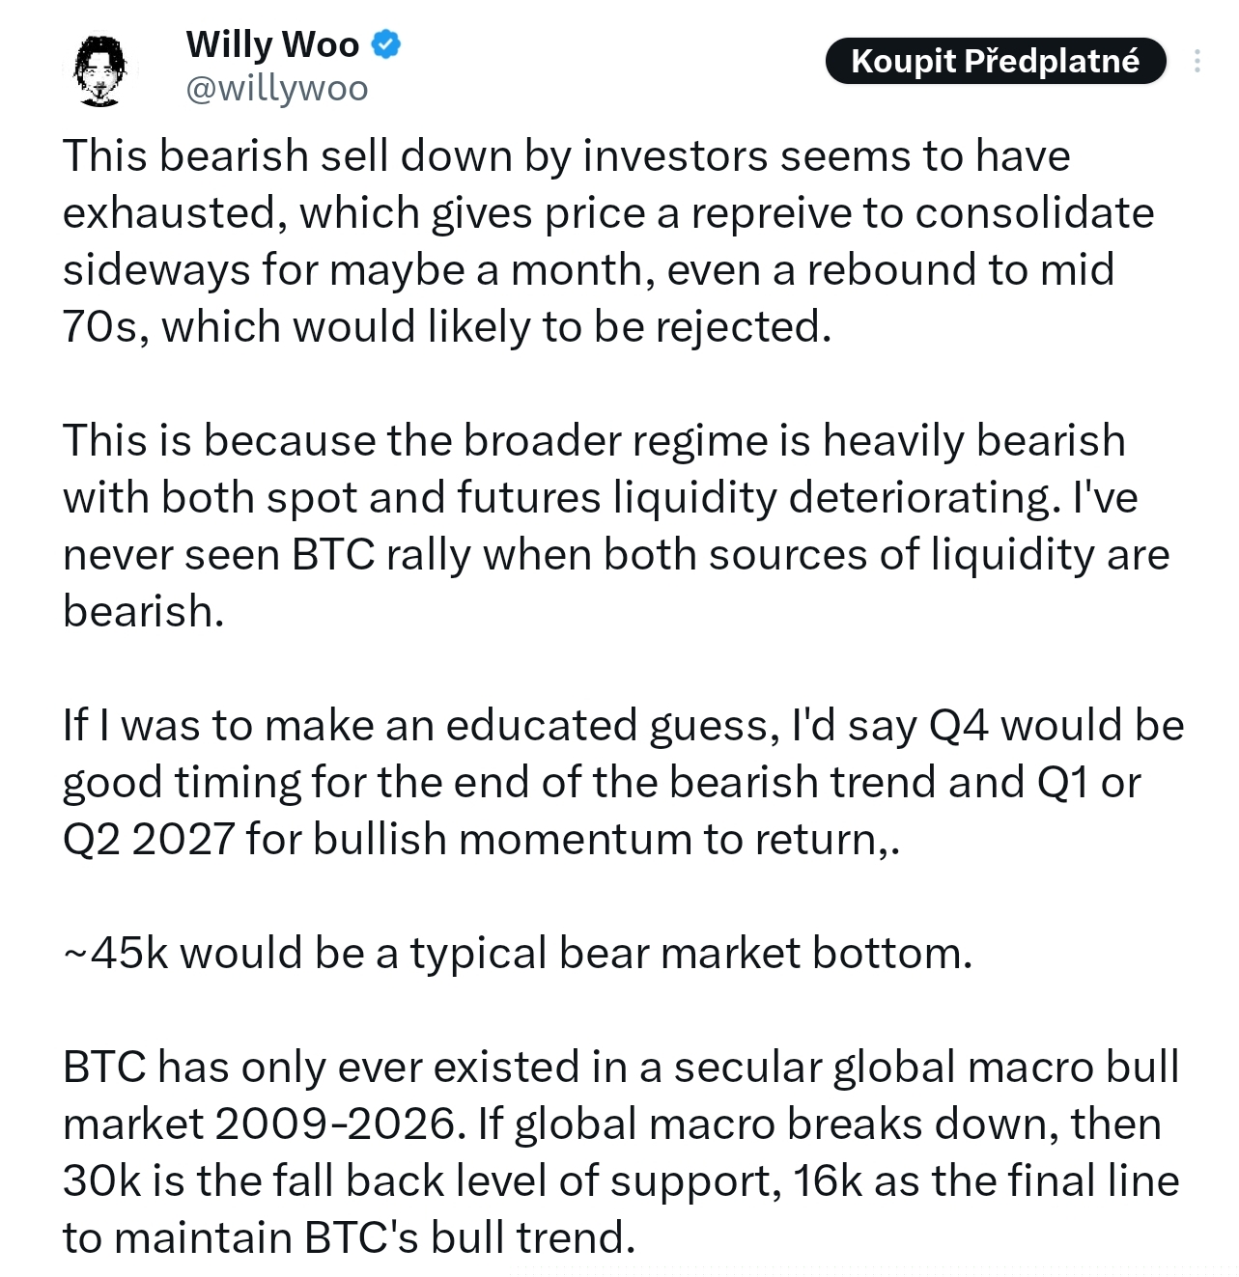Open Willy Woo's profile avatar
This screenshot has height=1277, width=1239.
(x=99, y=69)
